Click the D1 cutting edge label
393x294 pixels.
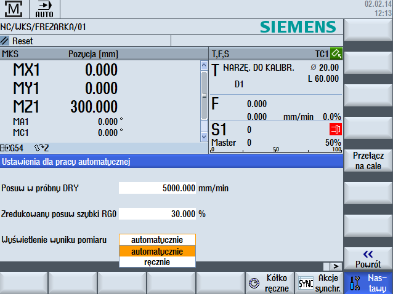pyautogui.click(x=239, y=84)
